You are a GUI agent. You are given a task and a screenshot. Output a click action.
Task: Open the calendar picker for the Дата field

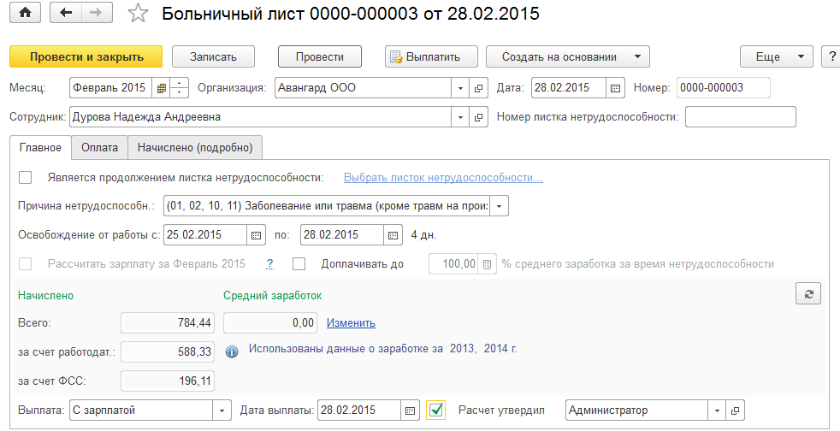616,88
